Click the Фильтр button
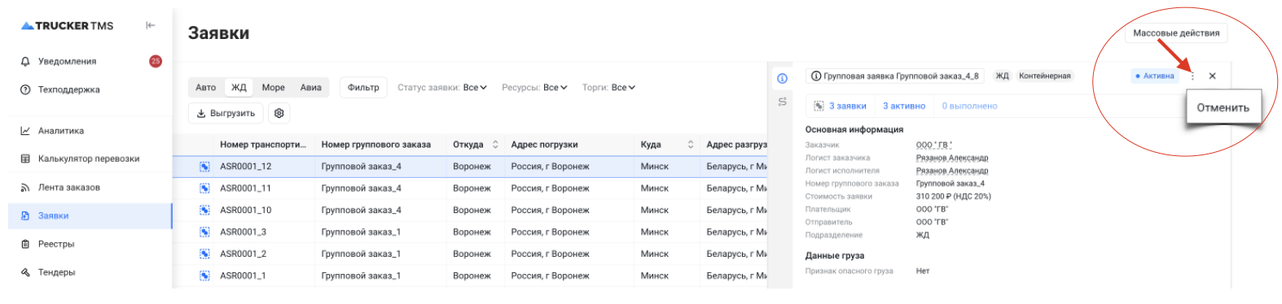Viewport: 1282px width, 304px height. coord(363,88)
